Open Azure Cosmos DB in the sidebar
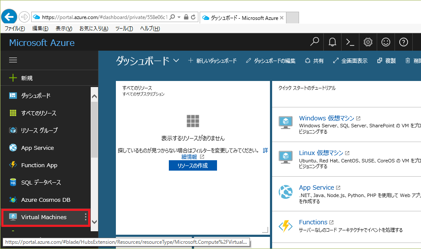 pos(46,200)
